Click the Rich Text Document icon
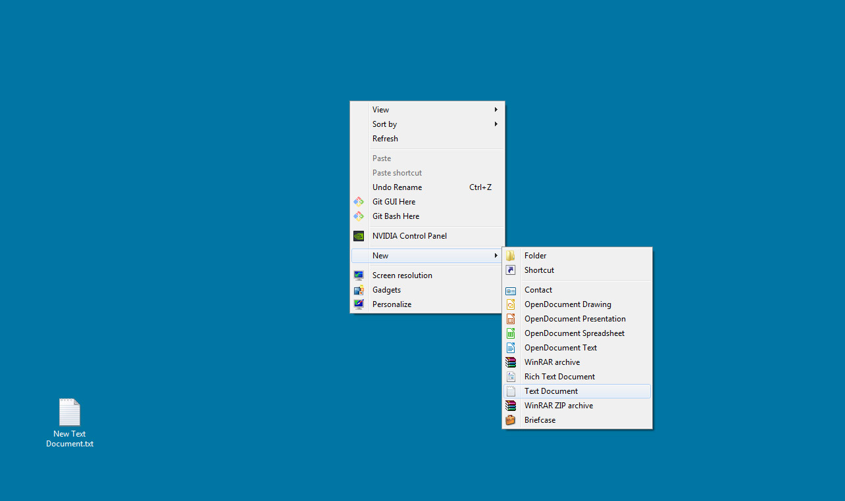This screenshot has width=845, height=501. (x=511, y=377)
